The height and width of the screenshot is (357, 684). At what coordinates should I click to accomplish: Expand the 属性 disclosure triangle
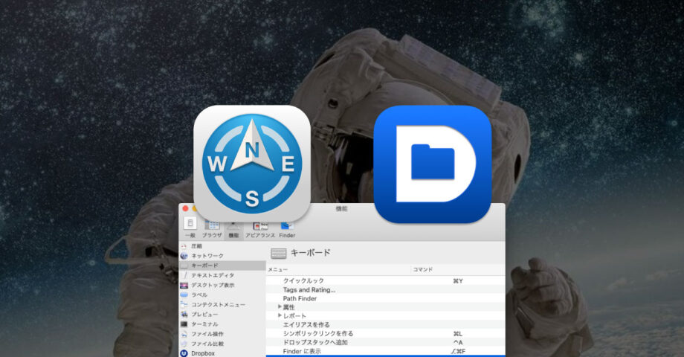click(280, 307)
